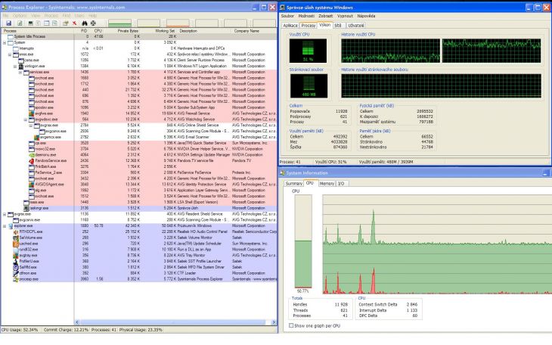Sort by the Working Set column header

(160, 31)
